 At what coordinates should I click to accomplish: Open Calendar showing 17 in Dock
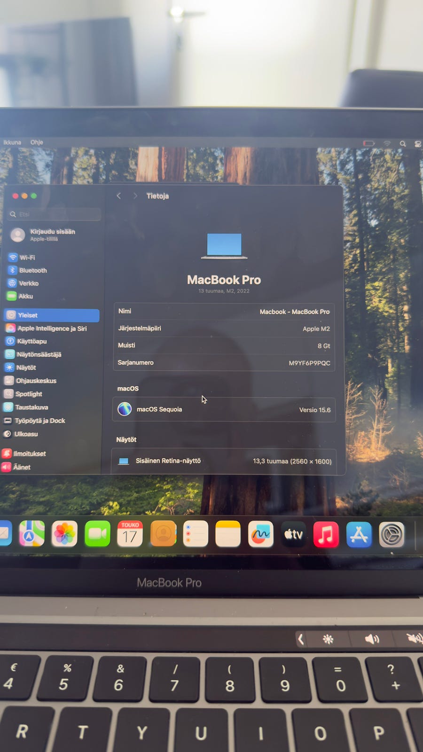pyautogui.click(x=130, y=534)
